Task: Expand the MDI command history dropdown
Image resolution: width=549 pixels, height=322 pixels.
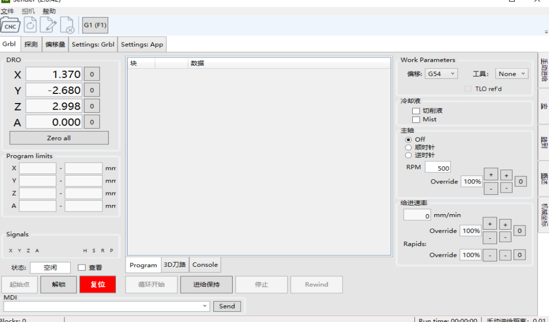Action: [205, 306]
